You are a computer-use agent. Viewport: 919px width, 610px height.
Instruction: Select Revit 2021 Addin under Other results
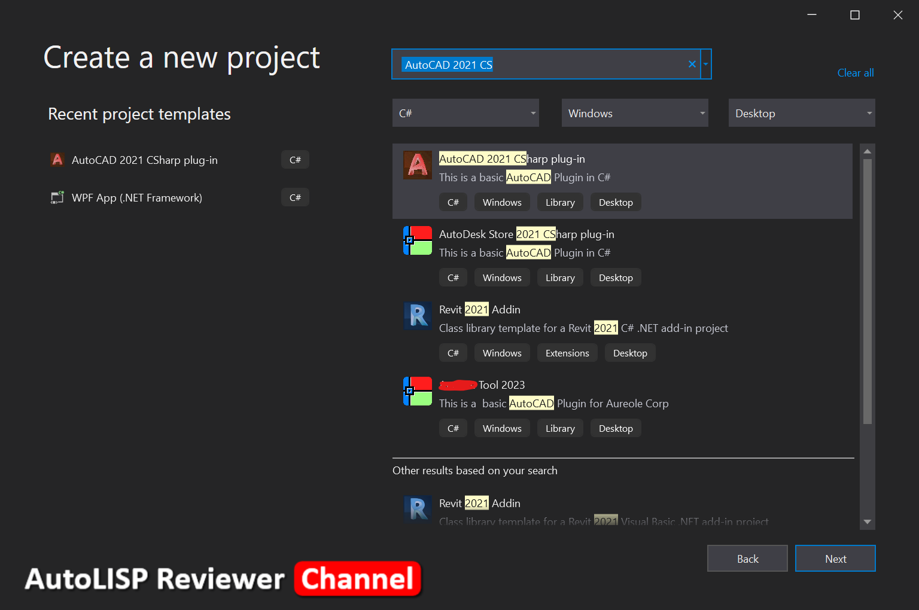tap(480, 503)
